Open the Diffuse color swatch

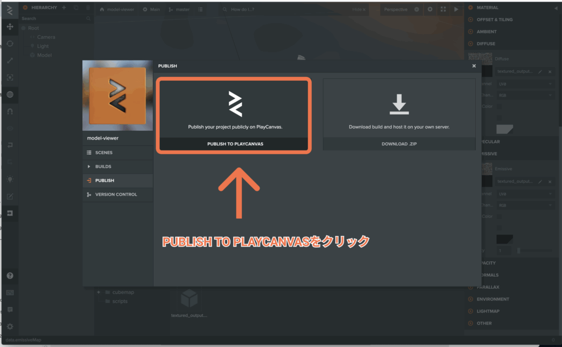point(505,129)
